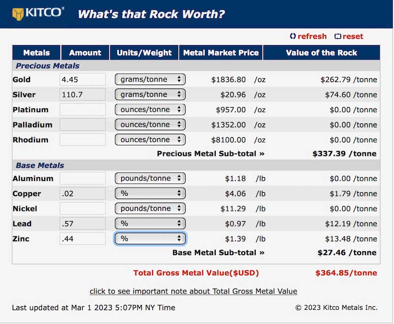Click the Aluminum amount field

click(x=83, y=178)
